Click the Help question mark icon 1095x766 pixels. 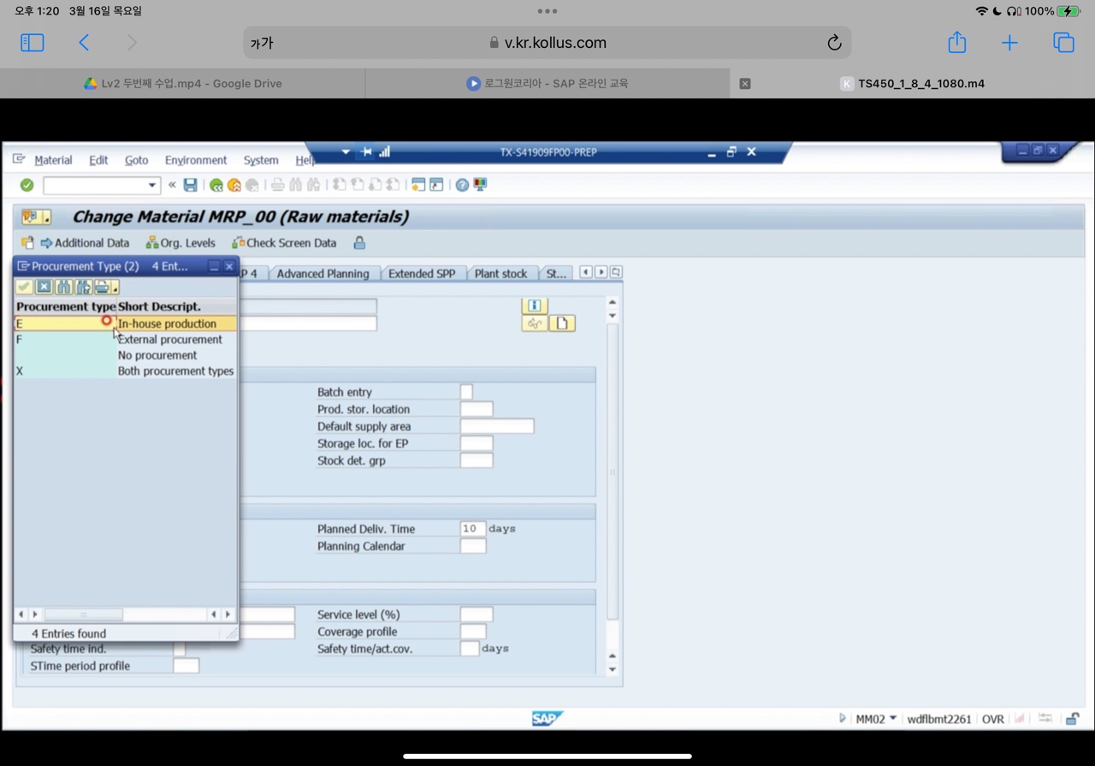coord(462,185)
